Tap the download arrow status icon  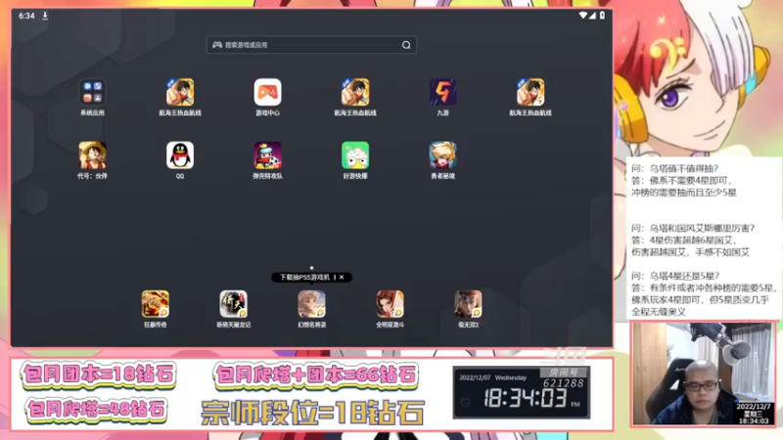pos(45,16)
